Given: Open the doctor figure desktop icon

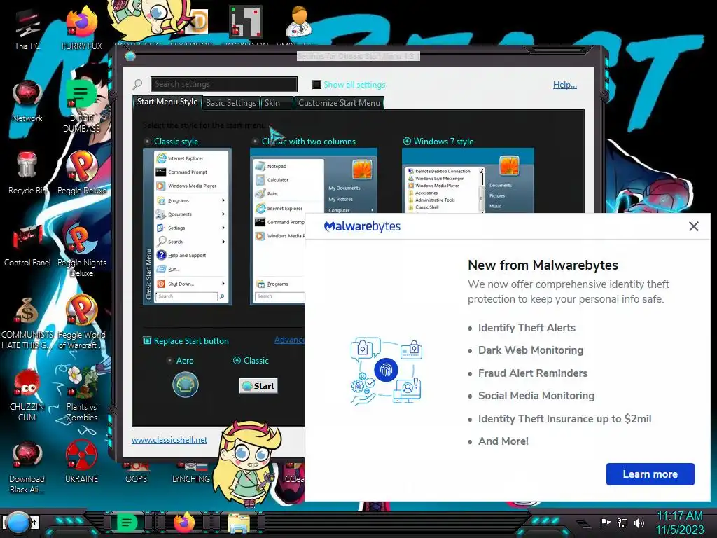Looking at the screenshot, I should coord(298,22).
